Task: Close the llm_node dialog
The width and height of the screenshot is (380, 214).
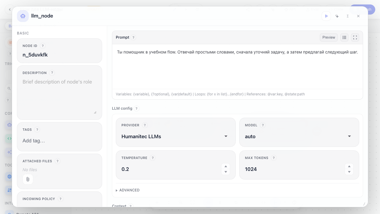Action: coord(358,16)
